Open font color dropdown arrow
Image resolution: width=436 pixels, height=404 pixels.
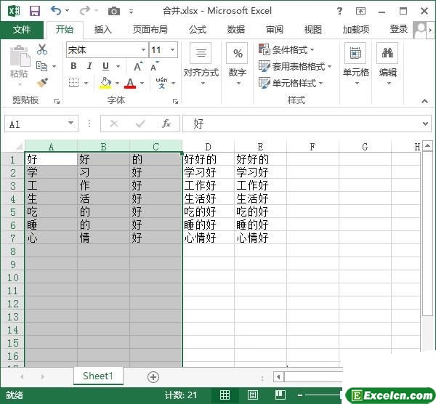pyautogui.click(x=142, y=83)
